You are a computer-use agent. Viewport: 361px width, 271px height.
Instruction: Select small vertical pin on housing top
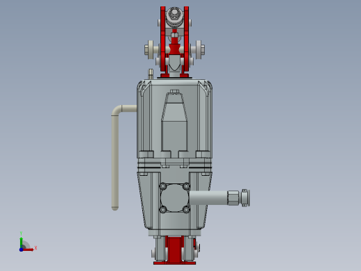tap(151, 74)
